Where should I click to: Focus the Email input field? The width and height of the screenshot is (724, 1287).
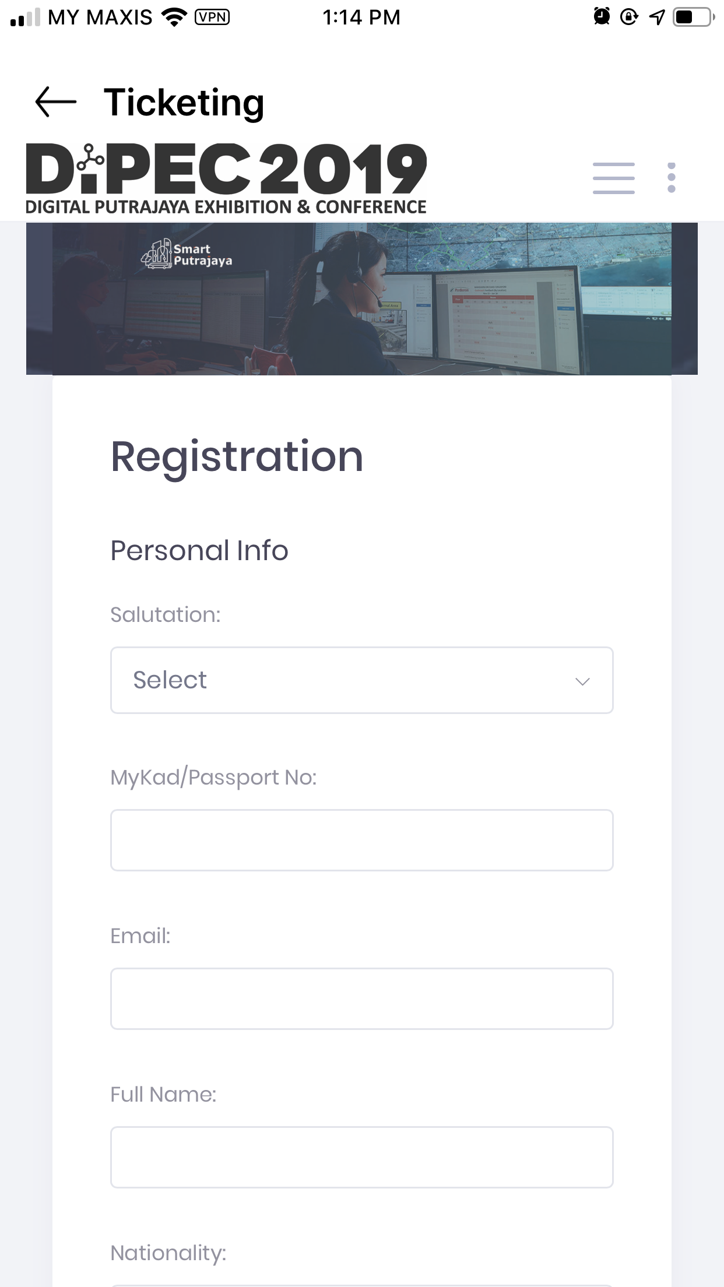[362, 998]
